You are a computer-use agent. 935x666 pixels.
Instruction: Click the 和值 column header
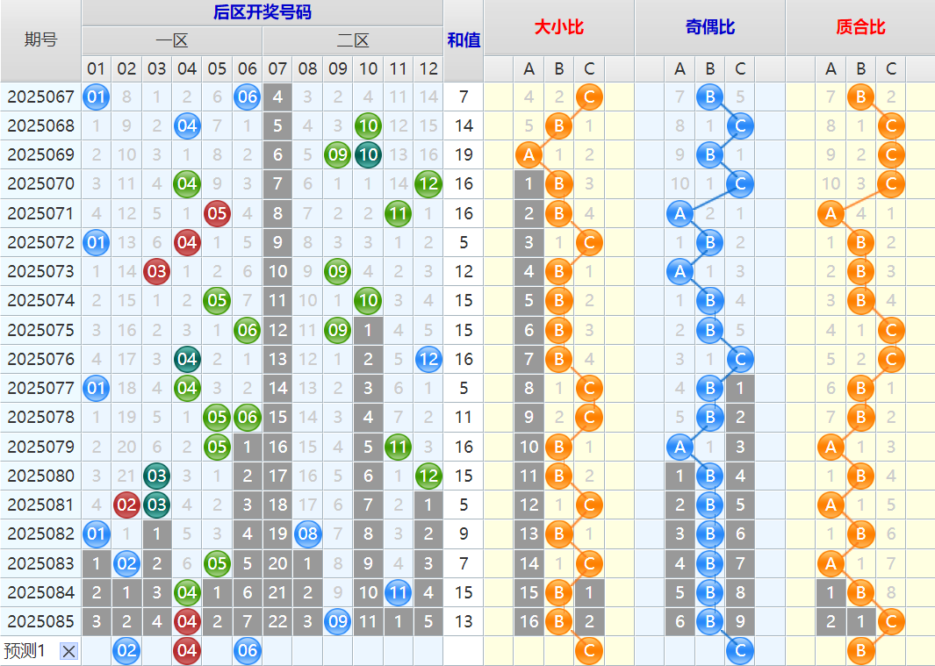pyautogui.click(x=464, y=40)
